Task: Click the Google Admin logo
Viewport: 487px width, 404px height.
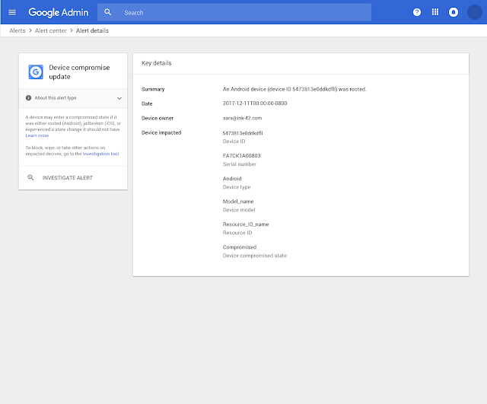Action: [58, 12]
